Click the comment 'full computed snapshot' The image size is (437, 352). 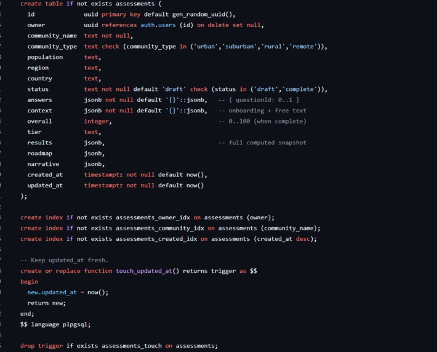point(267,143)
